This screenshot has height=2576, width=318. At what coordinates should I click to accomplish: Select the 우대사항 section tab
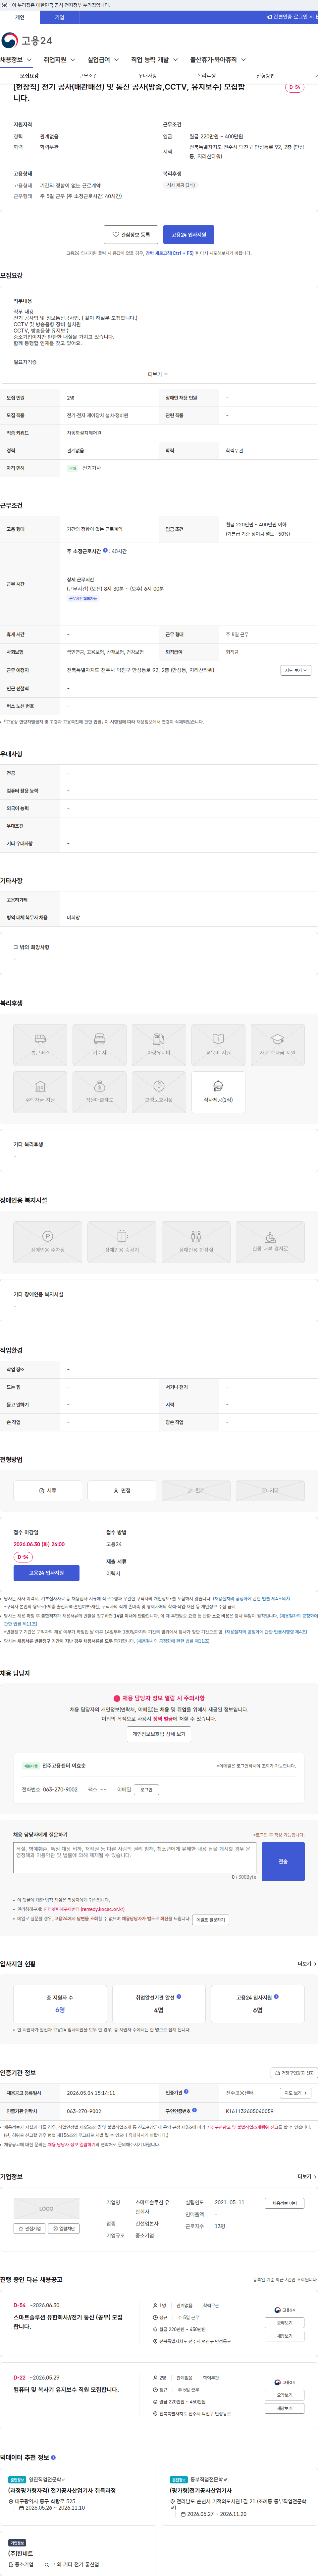(x=147, y=76)
